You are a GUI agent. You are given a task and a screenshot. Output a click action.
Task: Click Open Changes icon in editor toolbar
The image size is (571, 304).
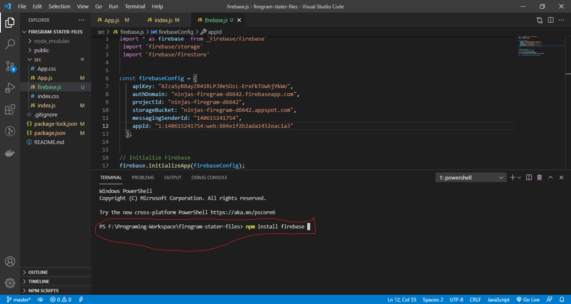(x=540, y=20)
